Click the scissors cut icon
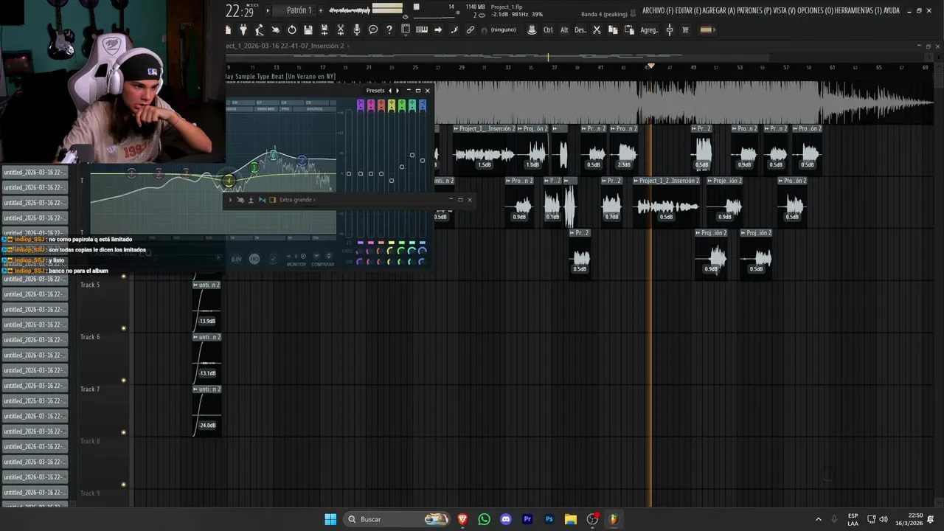Screen dimensions: 944x531 pos(597,29)
